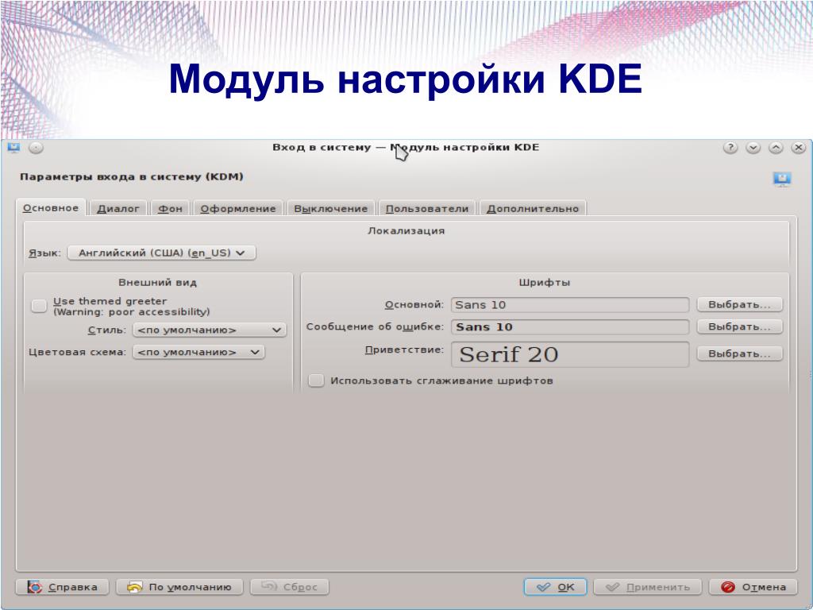Click the Приветствие field showing Serif 20

click(x=570, y=354)
